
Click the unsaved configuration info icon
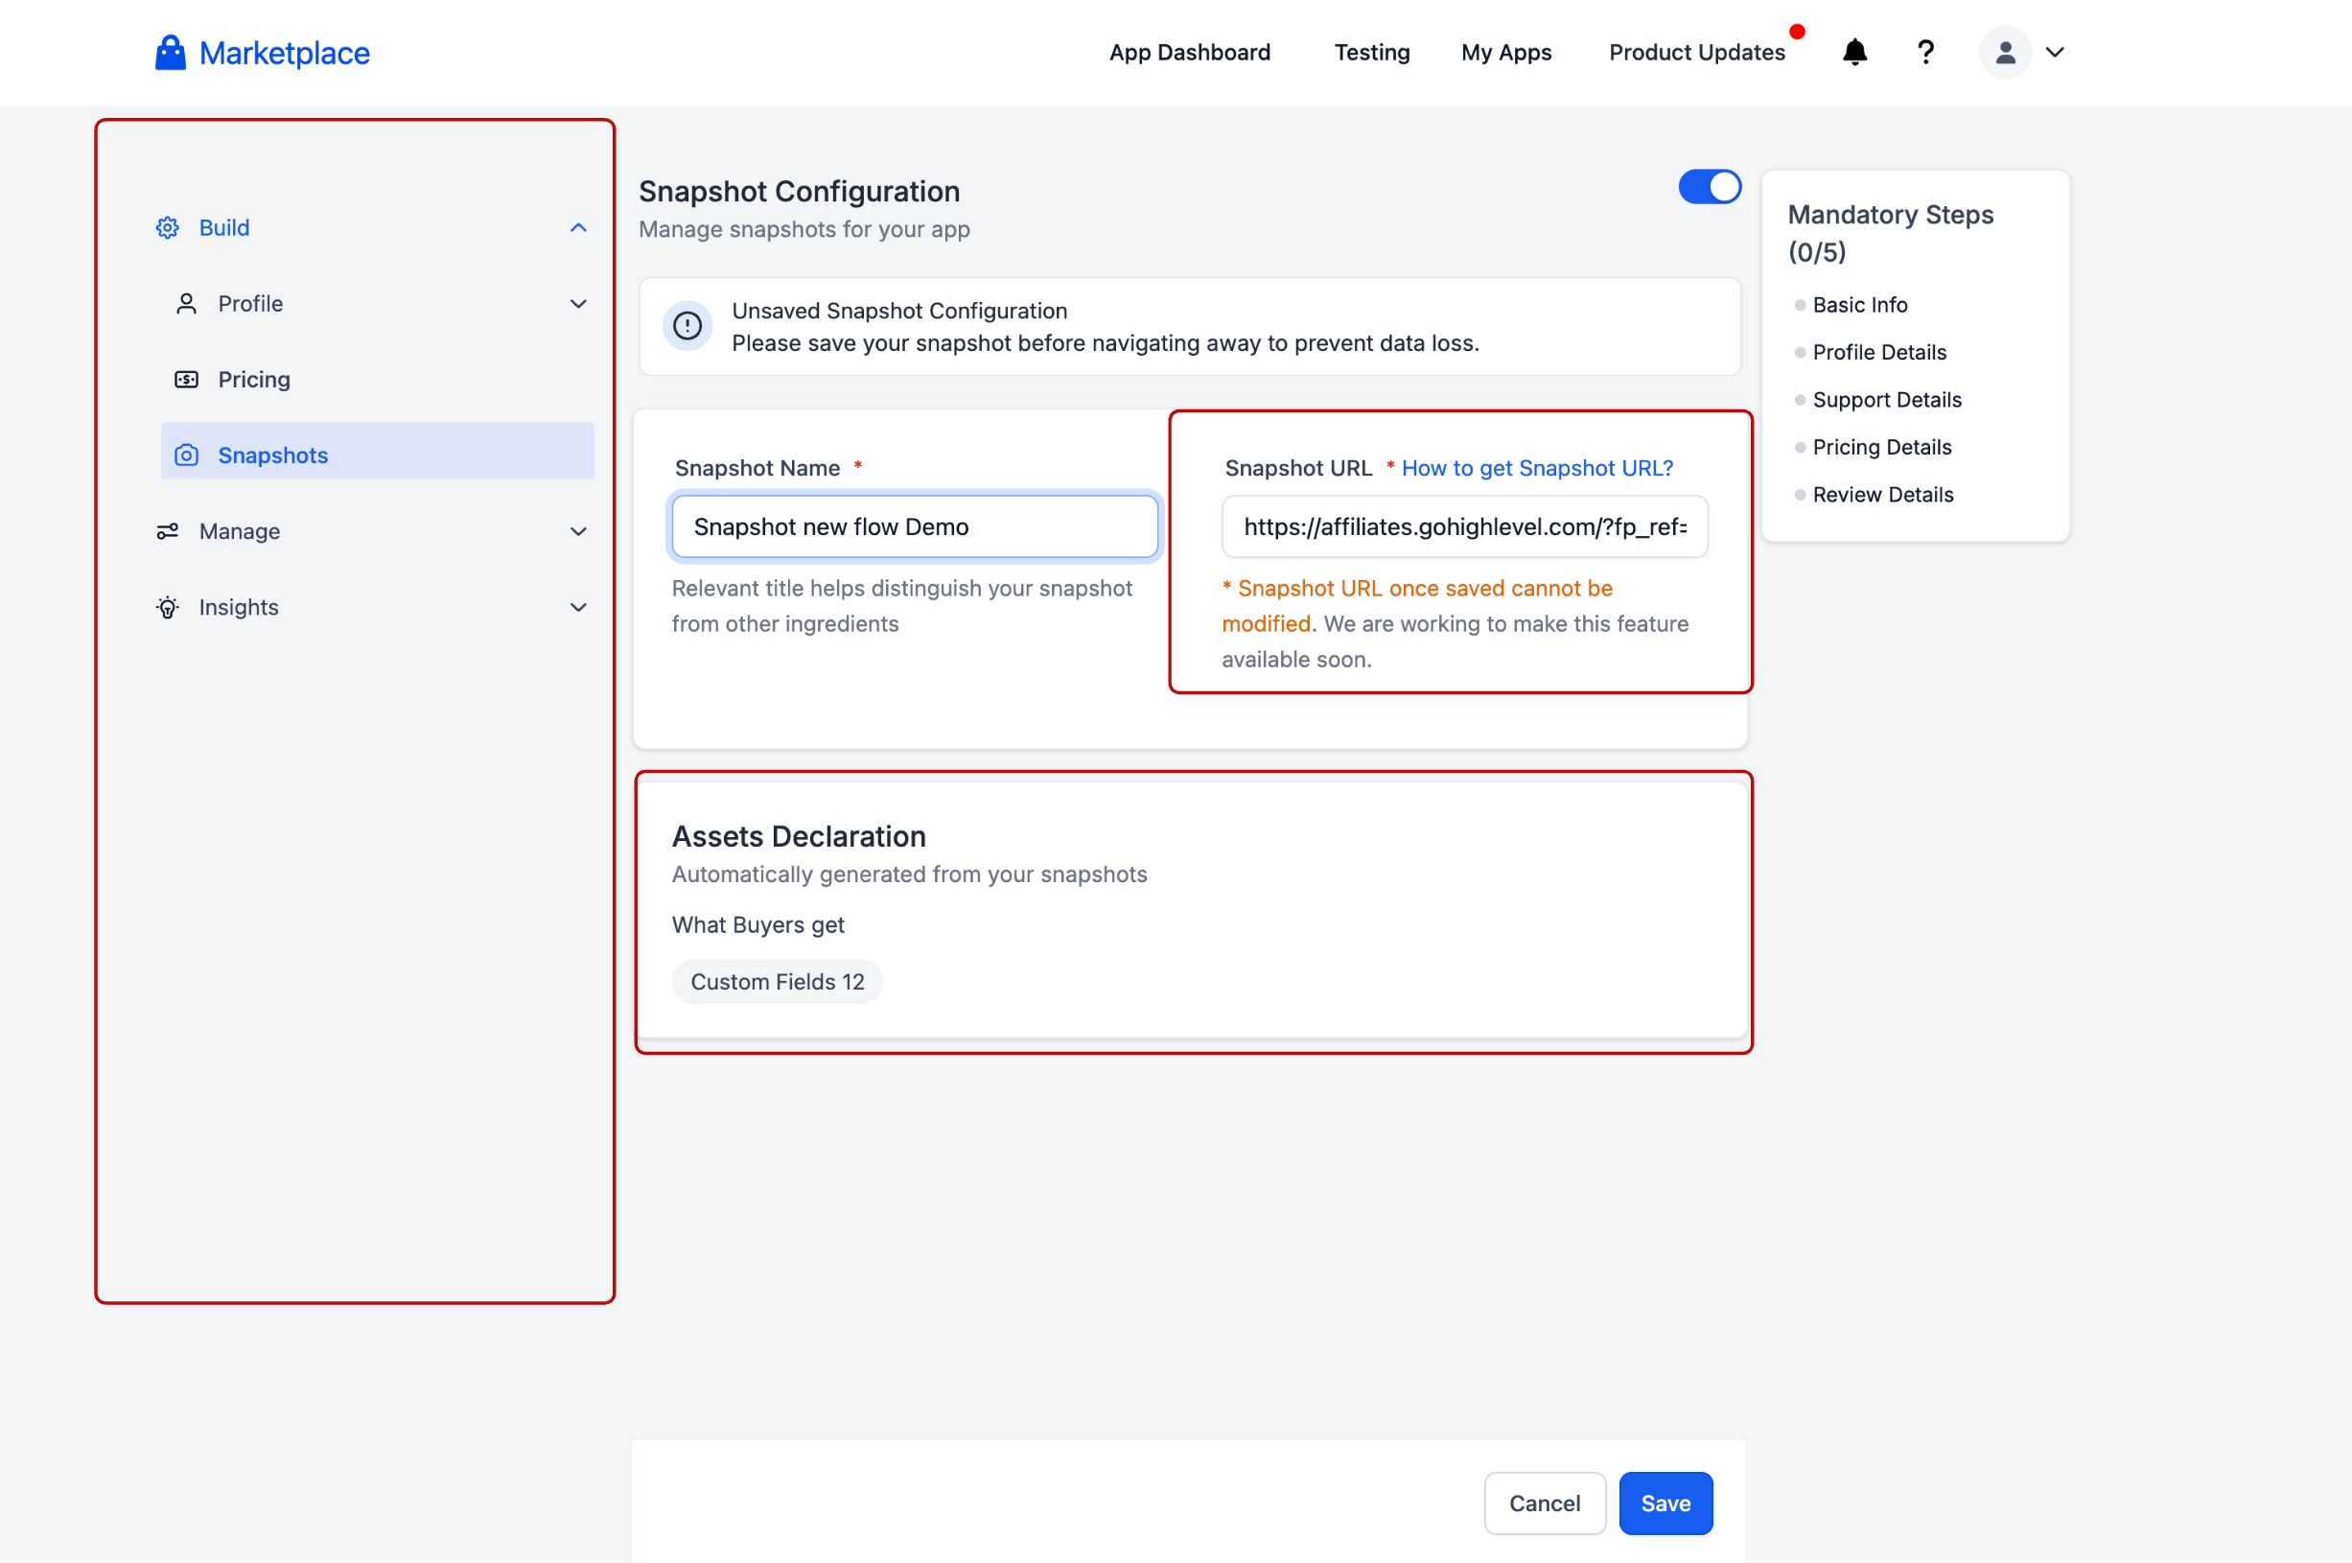pyautogui.click(x=687, y=326)
